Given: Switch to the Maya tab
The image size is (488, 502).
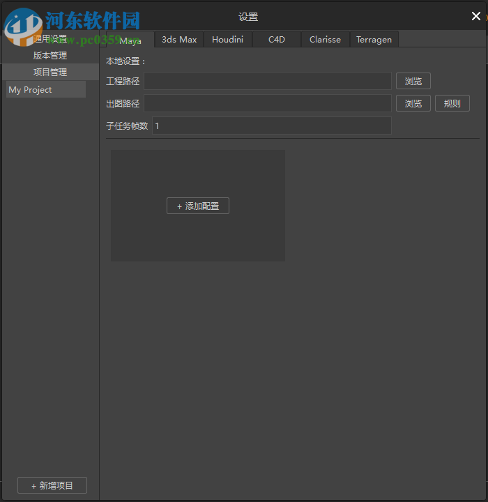Looking at the screenshot, I should coord(130,39).
